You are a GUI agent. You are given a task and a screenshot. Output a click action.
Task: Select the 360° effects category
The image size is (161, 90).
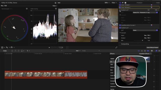(112, 64)
